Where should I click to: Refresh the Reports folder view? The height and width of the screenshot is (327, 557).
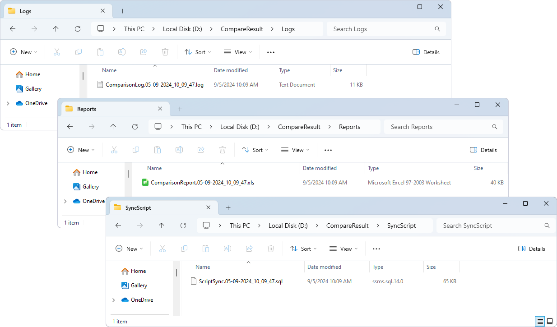pyautogui.click(x=135, y=127)
